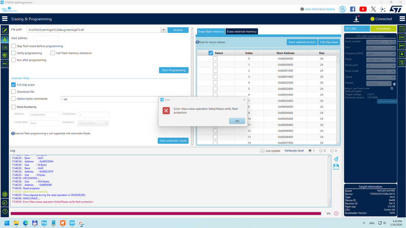Switch to Erase flash memory tab
The height and width of the screenshot is (228, 406).
211,32
